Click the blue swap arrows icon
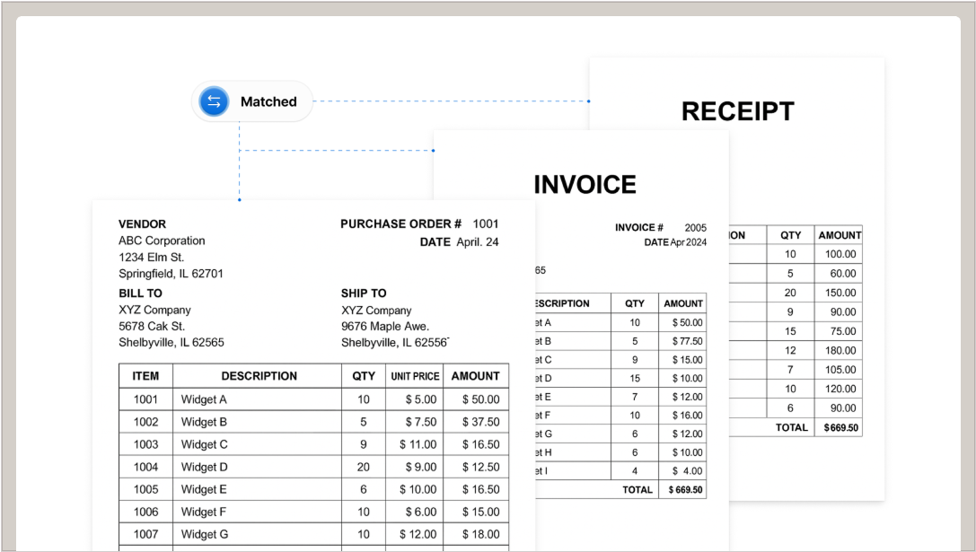The height and width of the screenshot is (552, 976). click(214, 101)
